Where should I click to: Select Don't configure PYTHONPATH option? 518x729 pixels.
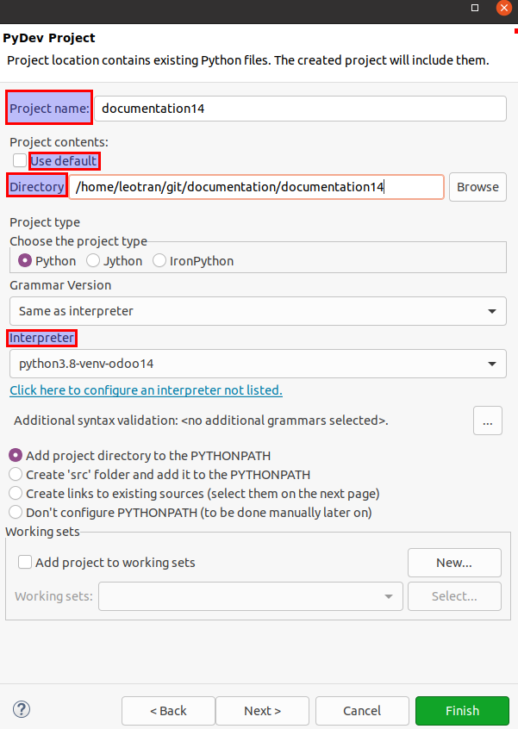pyautogui.click(x=16, y=512)
